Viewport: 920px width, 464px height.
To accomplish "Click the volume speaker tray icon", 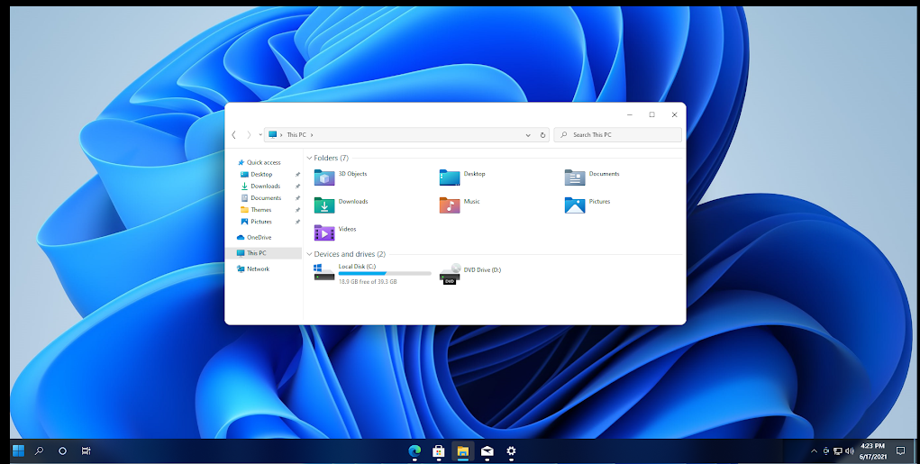I will (x=850, y=451).
